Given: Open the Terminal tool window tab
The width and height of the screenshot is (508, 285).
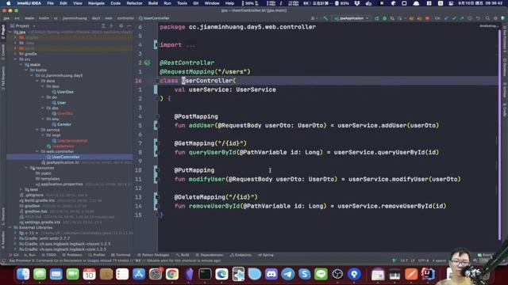Looking at the screenshot, I should (x=121, y=255).
